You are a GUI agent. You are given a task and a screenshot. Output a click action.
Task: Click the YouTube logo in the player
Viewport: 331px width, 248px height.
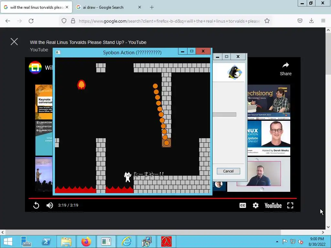(x=273, y=206)
